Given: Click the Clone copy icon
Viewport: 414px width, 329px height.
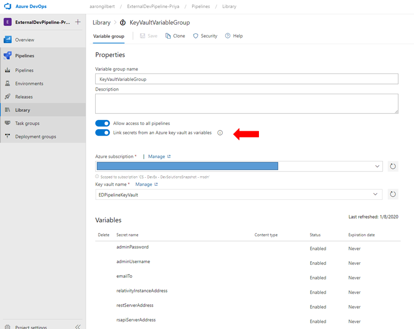Looking at the screenshot, I should click(x=168, y=35).
